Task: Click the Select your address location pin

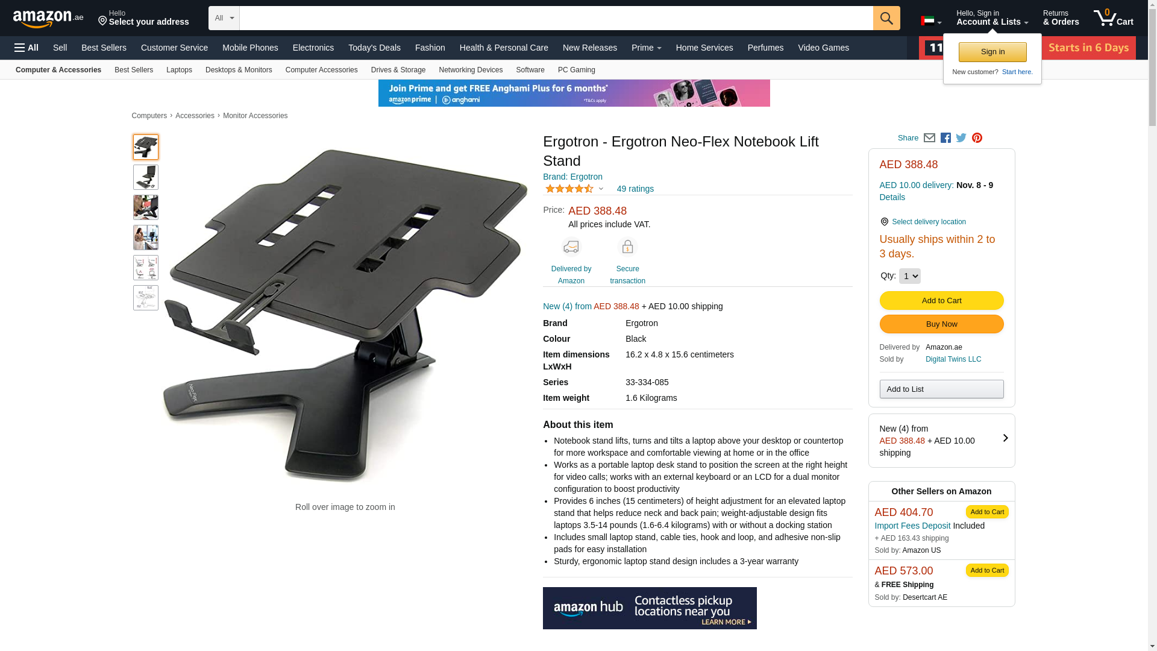Action: [x=102, y=22]
